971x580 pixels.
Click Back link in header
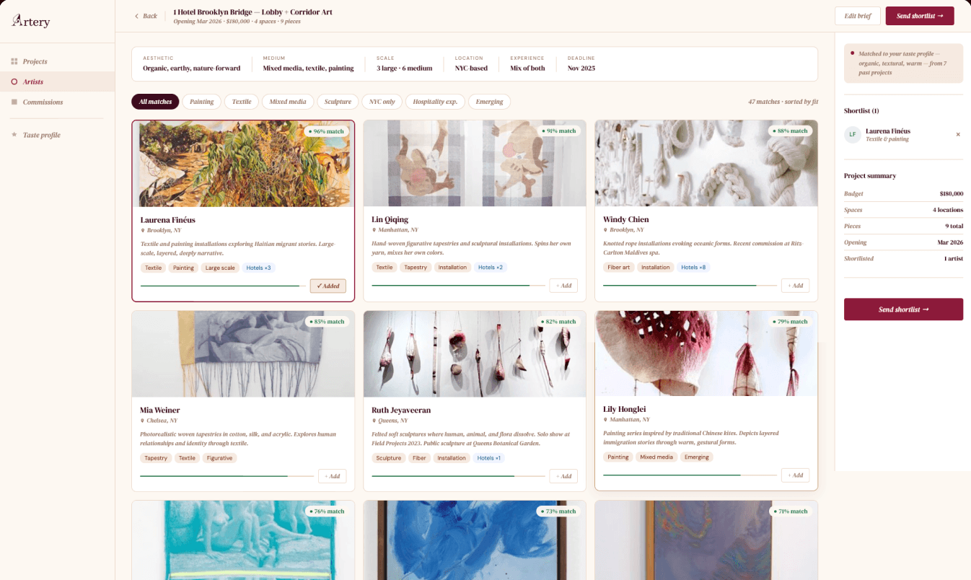pos(146,16)
